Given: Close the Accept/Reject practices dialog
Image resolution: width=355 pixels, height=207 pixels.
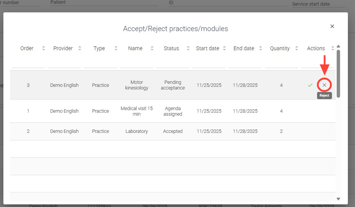Looking at the screenshot, I should tap(332, 26).
